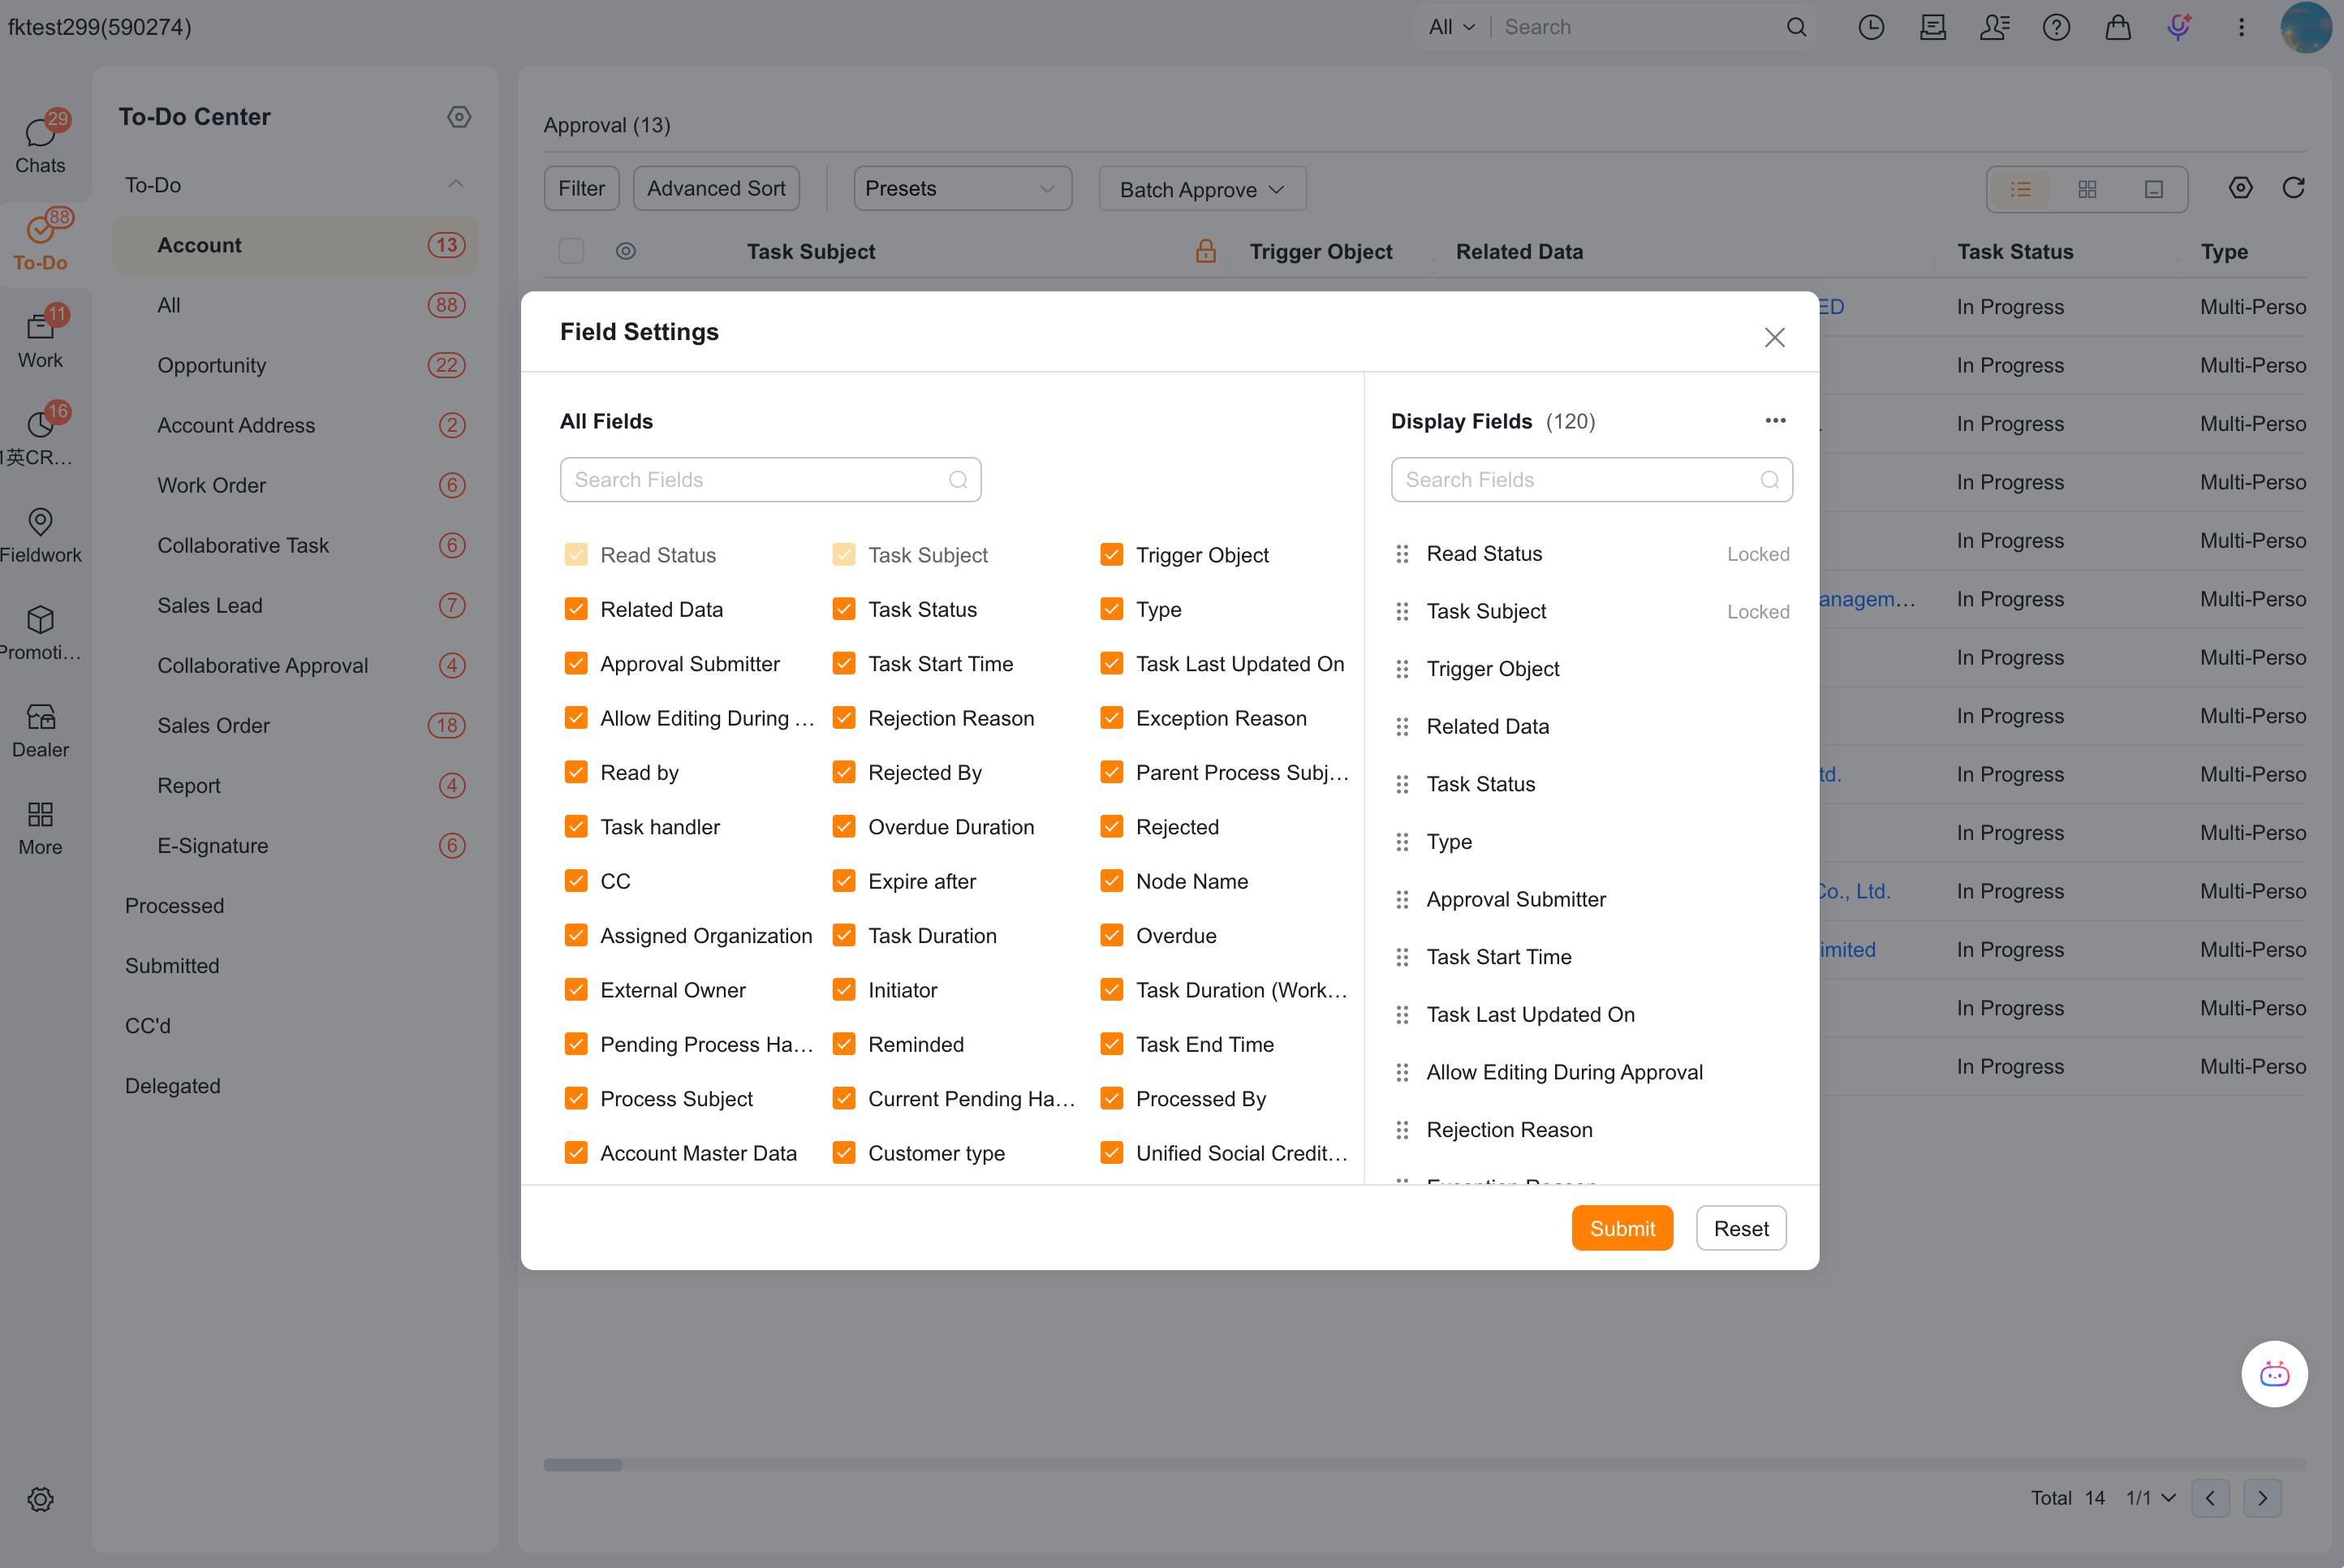
Task: Open the Processed menu item
Action: tap(174, 906)
